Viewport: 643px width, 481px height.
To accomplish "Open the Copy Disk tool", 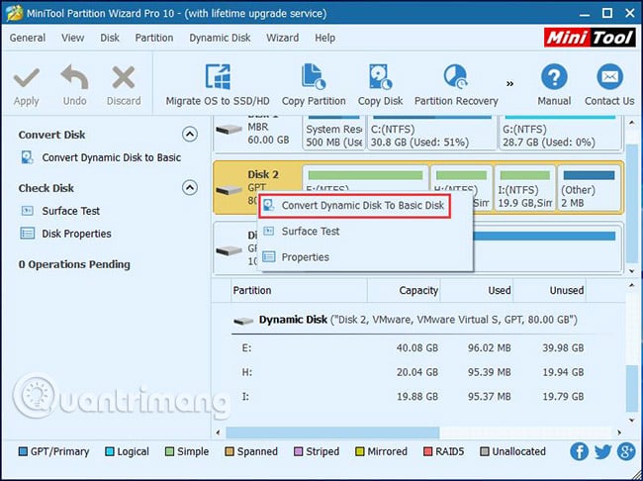I will [380, 77].
